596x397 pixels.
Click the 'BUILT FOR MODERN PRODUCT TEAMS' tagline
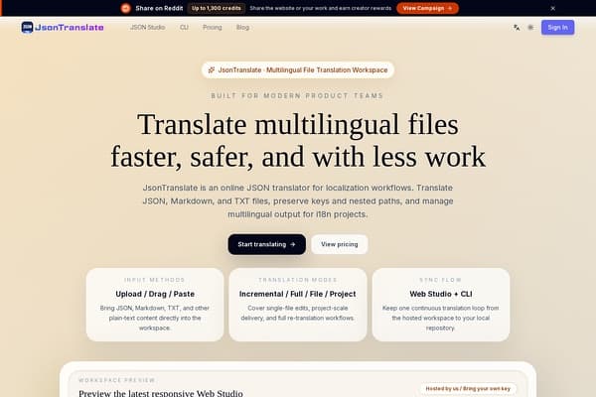pos(297,95)
